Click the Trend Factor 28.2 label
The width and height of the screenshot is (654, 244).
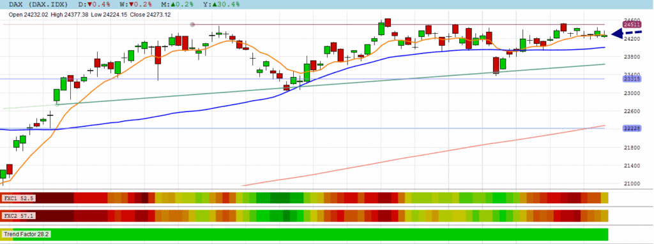[x=26, y=234]
